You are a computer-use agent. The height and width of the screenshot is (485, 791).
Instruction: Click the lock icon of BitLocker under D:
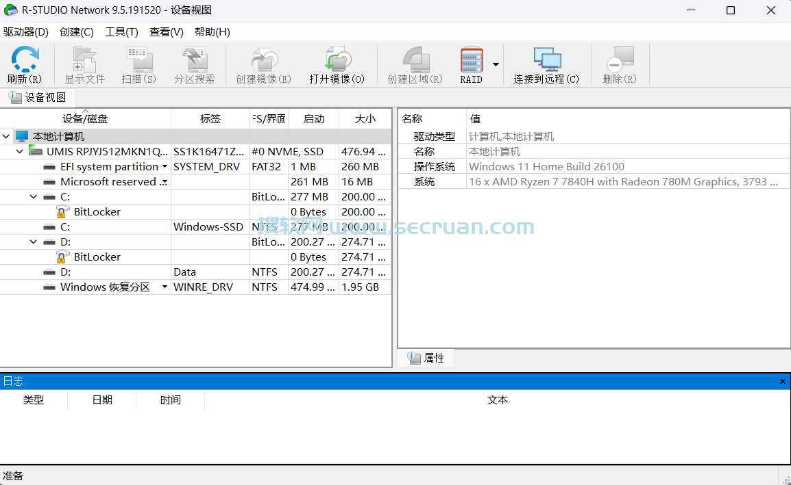pyautogui.click(x=62, y=257)
